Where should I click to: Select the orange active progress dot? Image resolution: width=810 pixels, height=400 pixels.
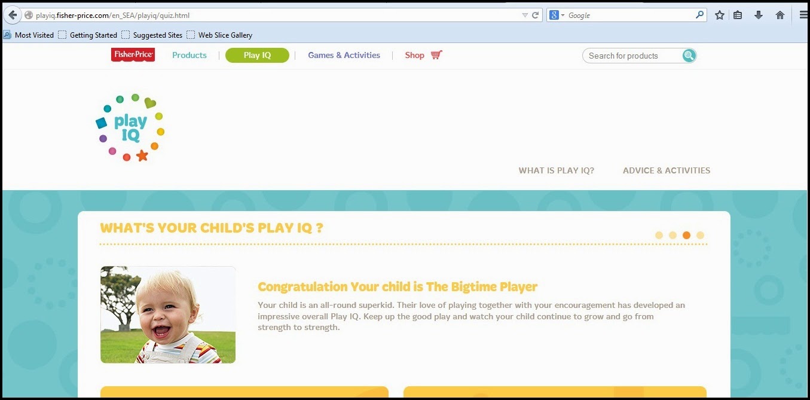pyautogui.click(x=686, y=236)
